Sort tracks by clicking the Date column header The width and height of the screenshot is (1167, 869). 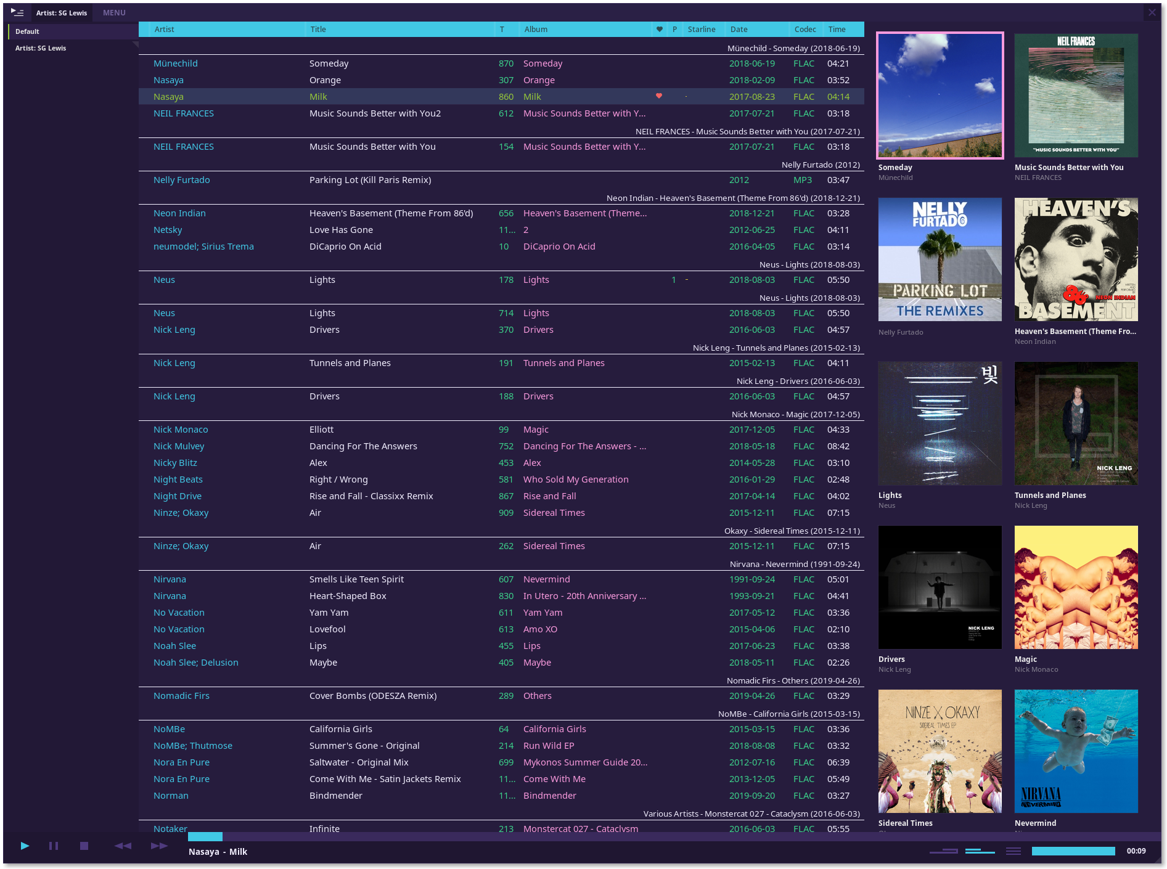(739, 29)
